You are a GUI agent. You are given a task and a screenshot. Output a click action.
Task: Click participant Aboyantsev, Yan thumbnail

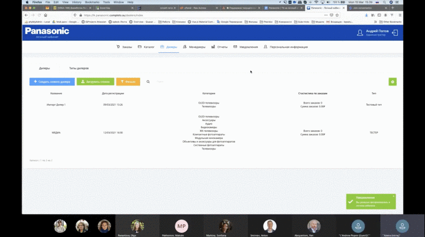(x=314, y=226)
